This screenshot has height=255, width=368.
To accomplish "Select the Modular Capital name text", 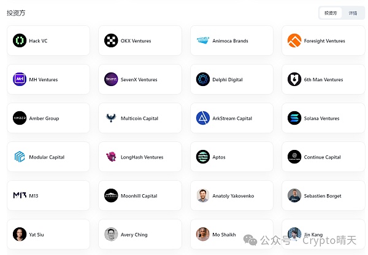I will click(47, 157).
